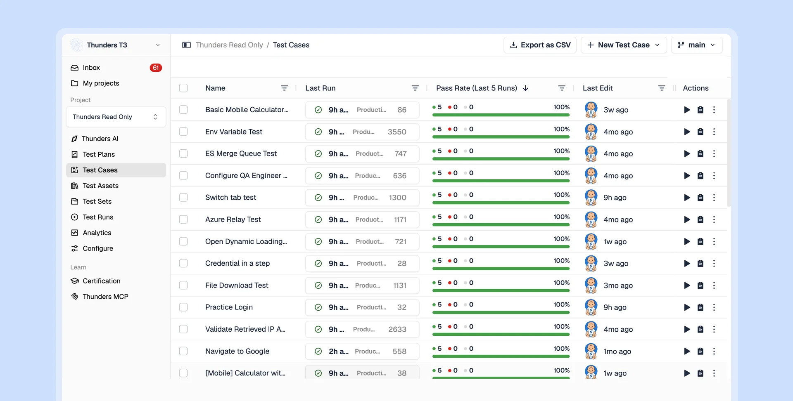Screen dimensions: 793x401
Task: Click Thunders Read Only breadcrumb link
Action: tap(229, 45)
